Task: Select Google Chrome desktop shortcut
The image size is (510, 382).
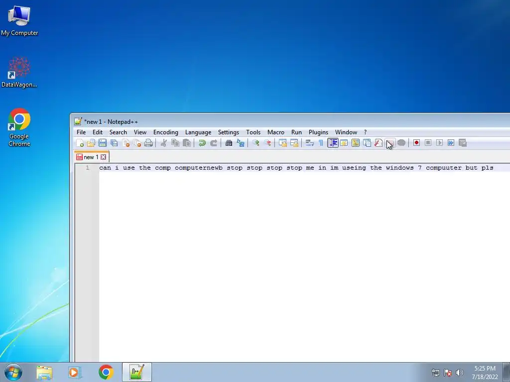Action: [x=19, y=128]
